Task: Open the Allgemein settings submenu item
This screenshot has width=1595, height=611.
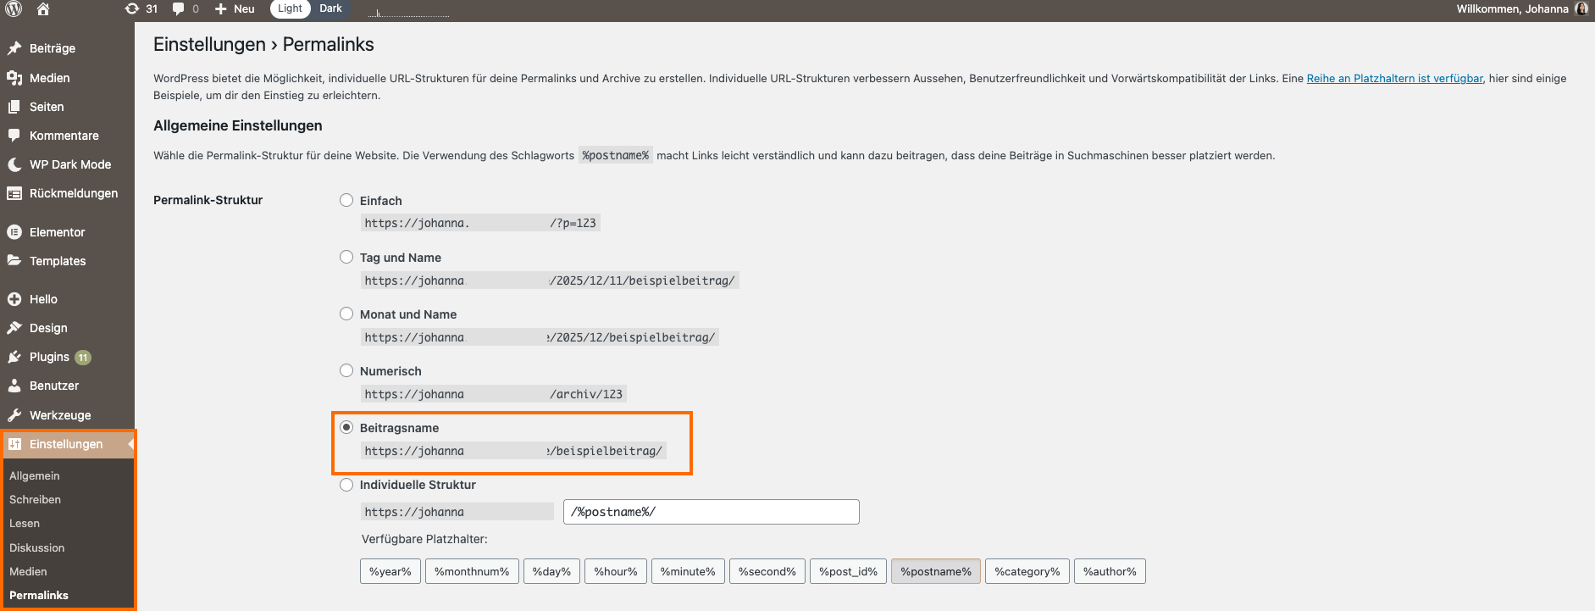Action: point(35,476)
